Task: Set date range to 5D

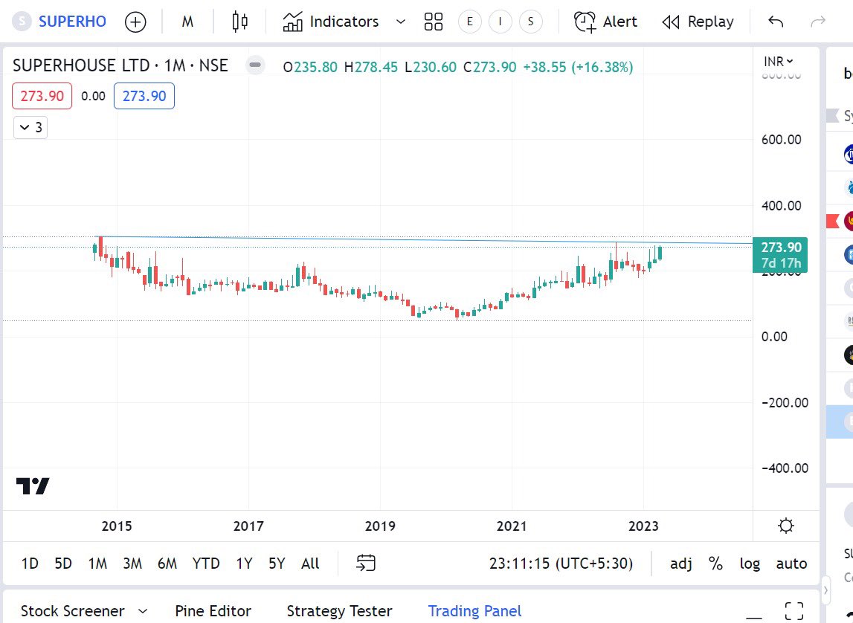Action: [63, 564]
